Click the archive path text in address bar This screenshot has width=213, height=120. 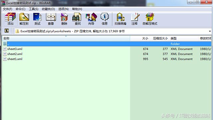coord(73,31)
